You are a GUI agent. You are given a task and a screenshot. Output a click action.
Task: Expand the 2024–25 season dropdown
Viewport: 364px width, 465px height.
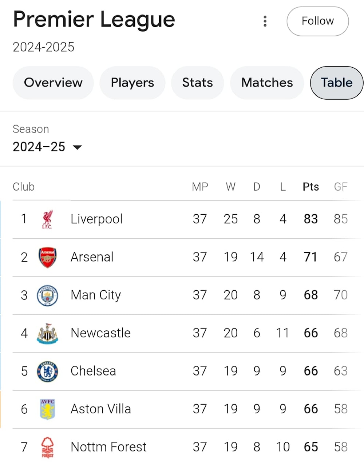coord(47,147)
